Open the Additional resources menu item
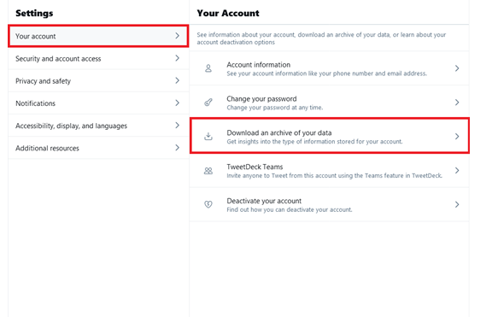The width and height of the screenshot is (492, 317). [x=98, y=148]
